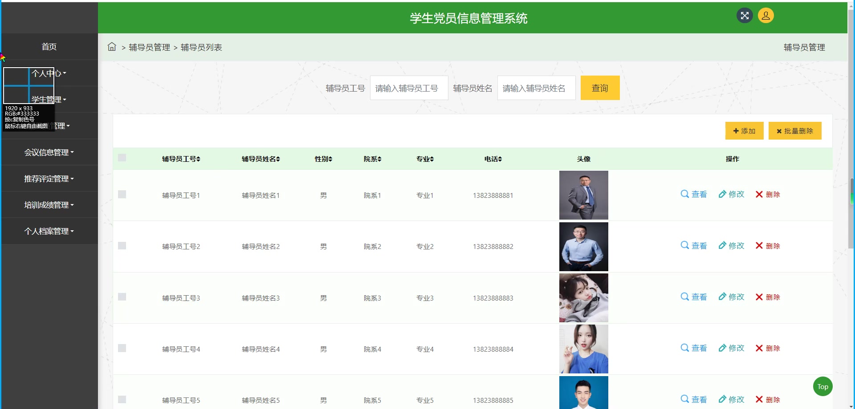
Task: Click the home icon in breadcrumb
Action: pyautogui.click(x=112, y=47)
